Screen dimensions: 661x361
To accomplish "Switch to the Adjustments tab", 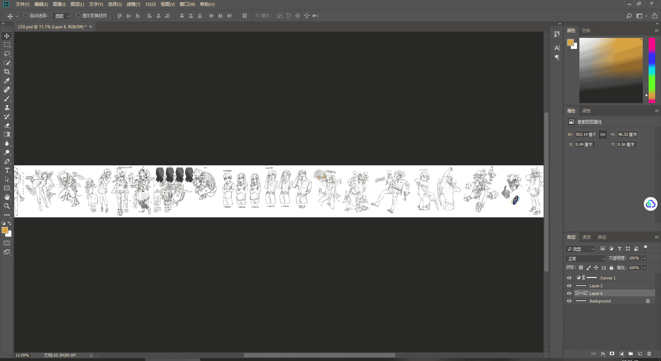I will 586,111.
